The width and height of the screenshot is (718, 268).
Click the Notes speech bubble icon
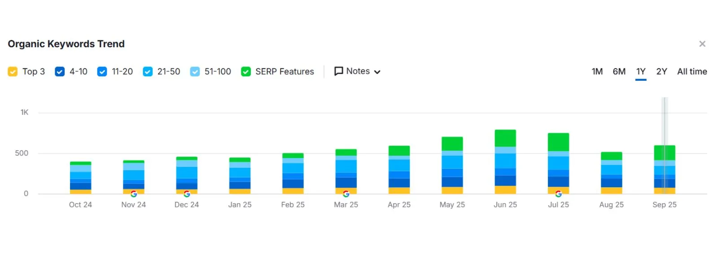tap(339, 71)
